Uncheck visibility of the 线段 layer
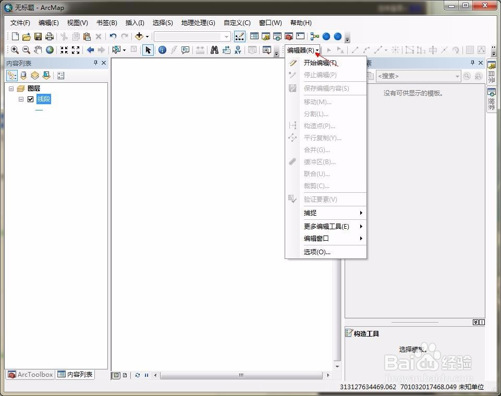 click(30, 99)
